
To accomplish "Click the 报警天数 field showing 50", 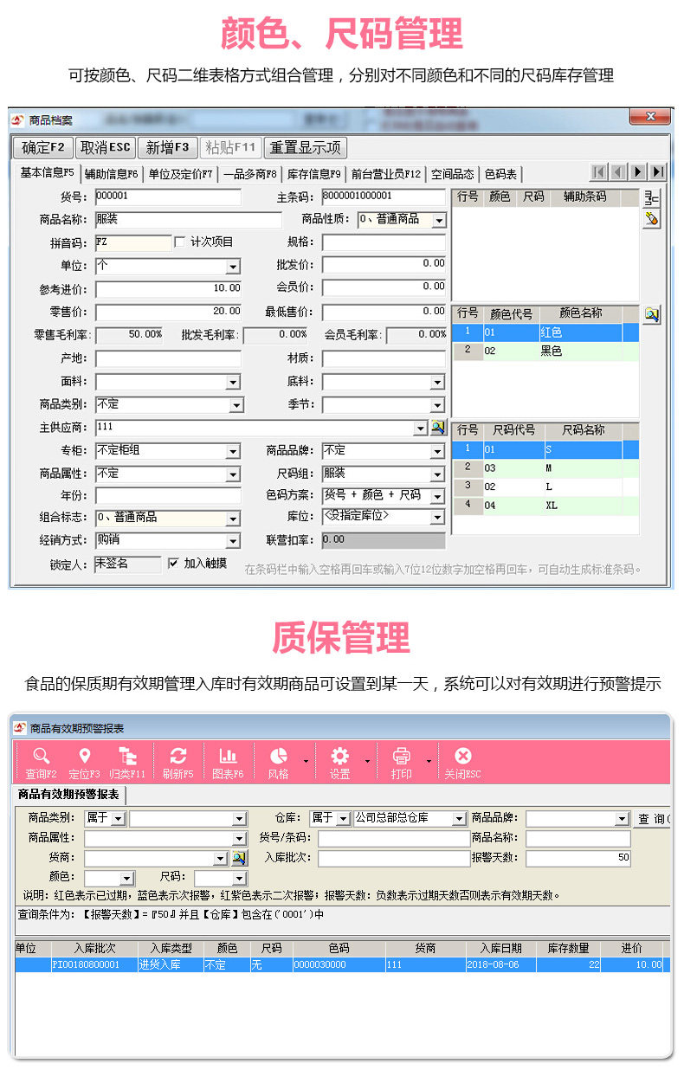I will [578, 859].
